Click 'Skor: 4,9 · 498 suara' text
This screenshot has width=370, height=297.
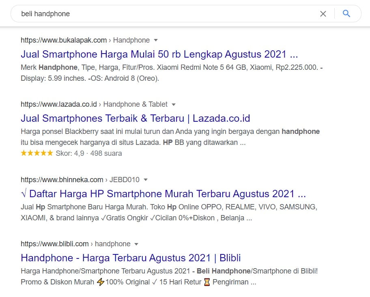(x=89, y=154)
